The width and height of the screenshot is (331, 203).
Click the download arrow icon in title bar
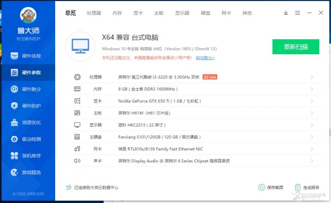[286, 13]
